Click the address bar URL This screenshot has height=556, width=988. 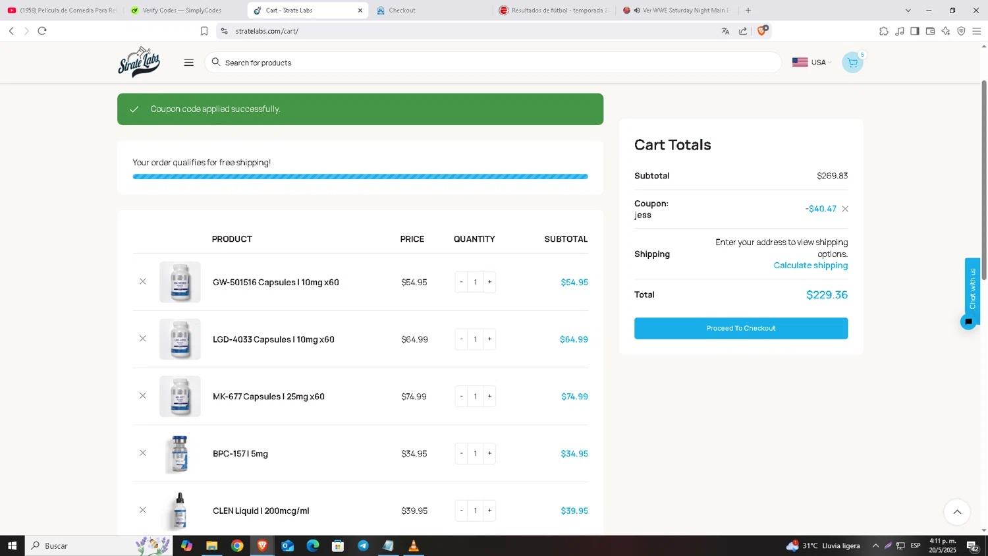click(x=267, y=31)
